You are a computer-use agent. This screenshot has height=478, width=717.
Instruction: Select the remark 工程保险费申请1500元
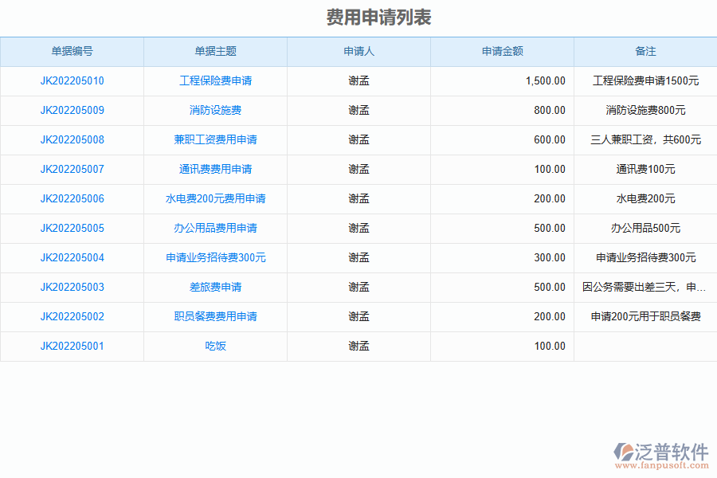645,81
